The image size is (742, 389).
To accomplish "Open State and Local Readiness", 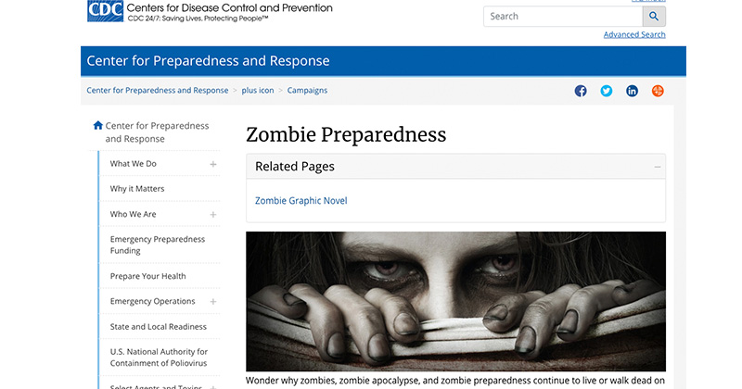I will pyautogui.click(x=158, y=326).
